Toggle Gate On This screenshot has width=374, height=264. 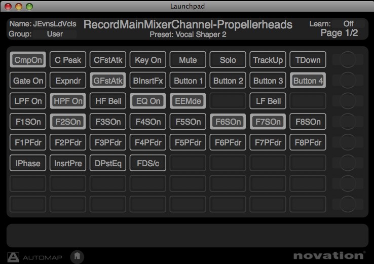pos(28,81)
